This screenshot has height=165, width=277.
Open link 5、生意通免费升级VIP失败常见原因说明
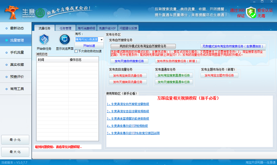(x=133, y=133)
